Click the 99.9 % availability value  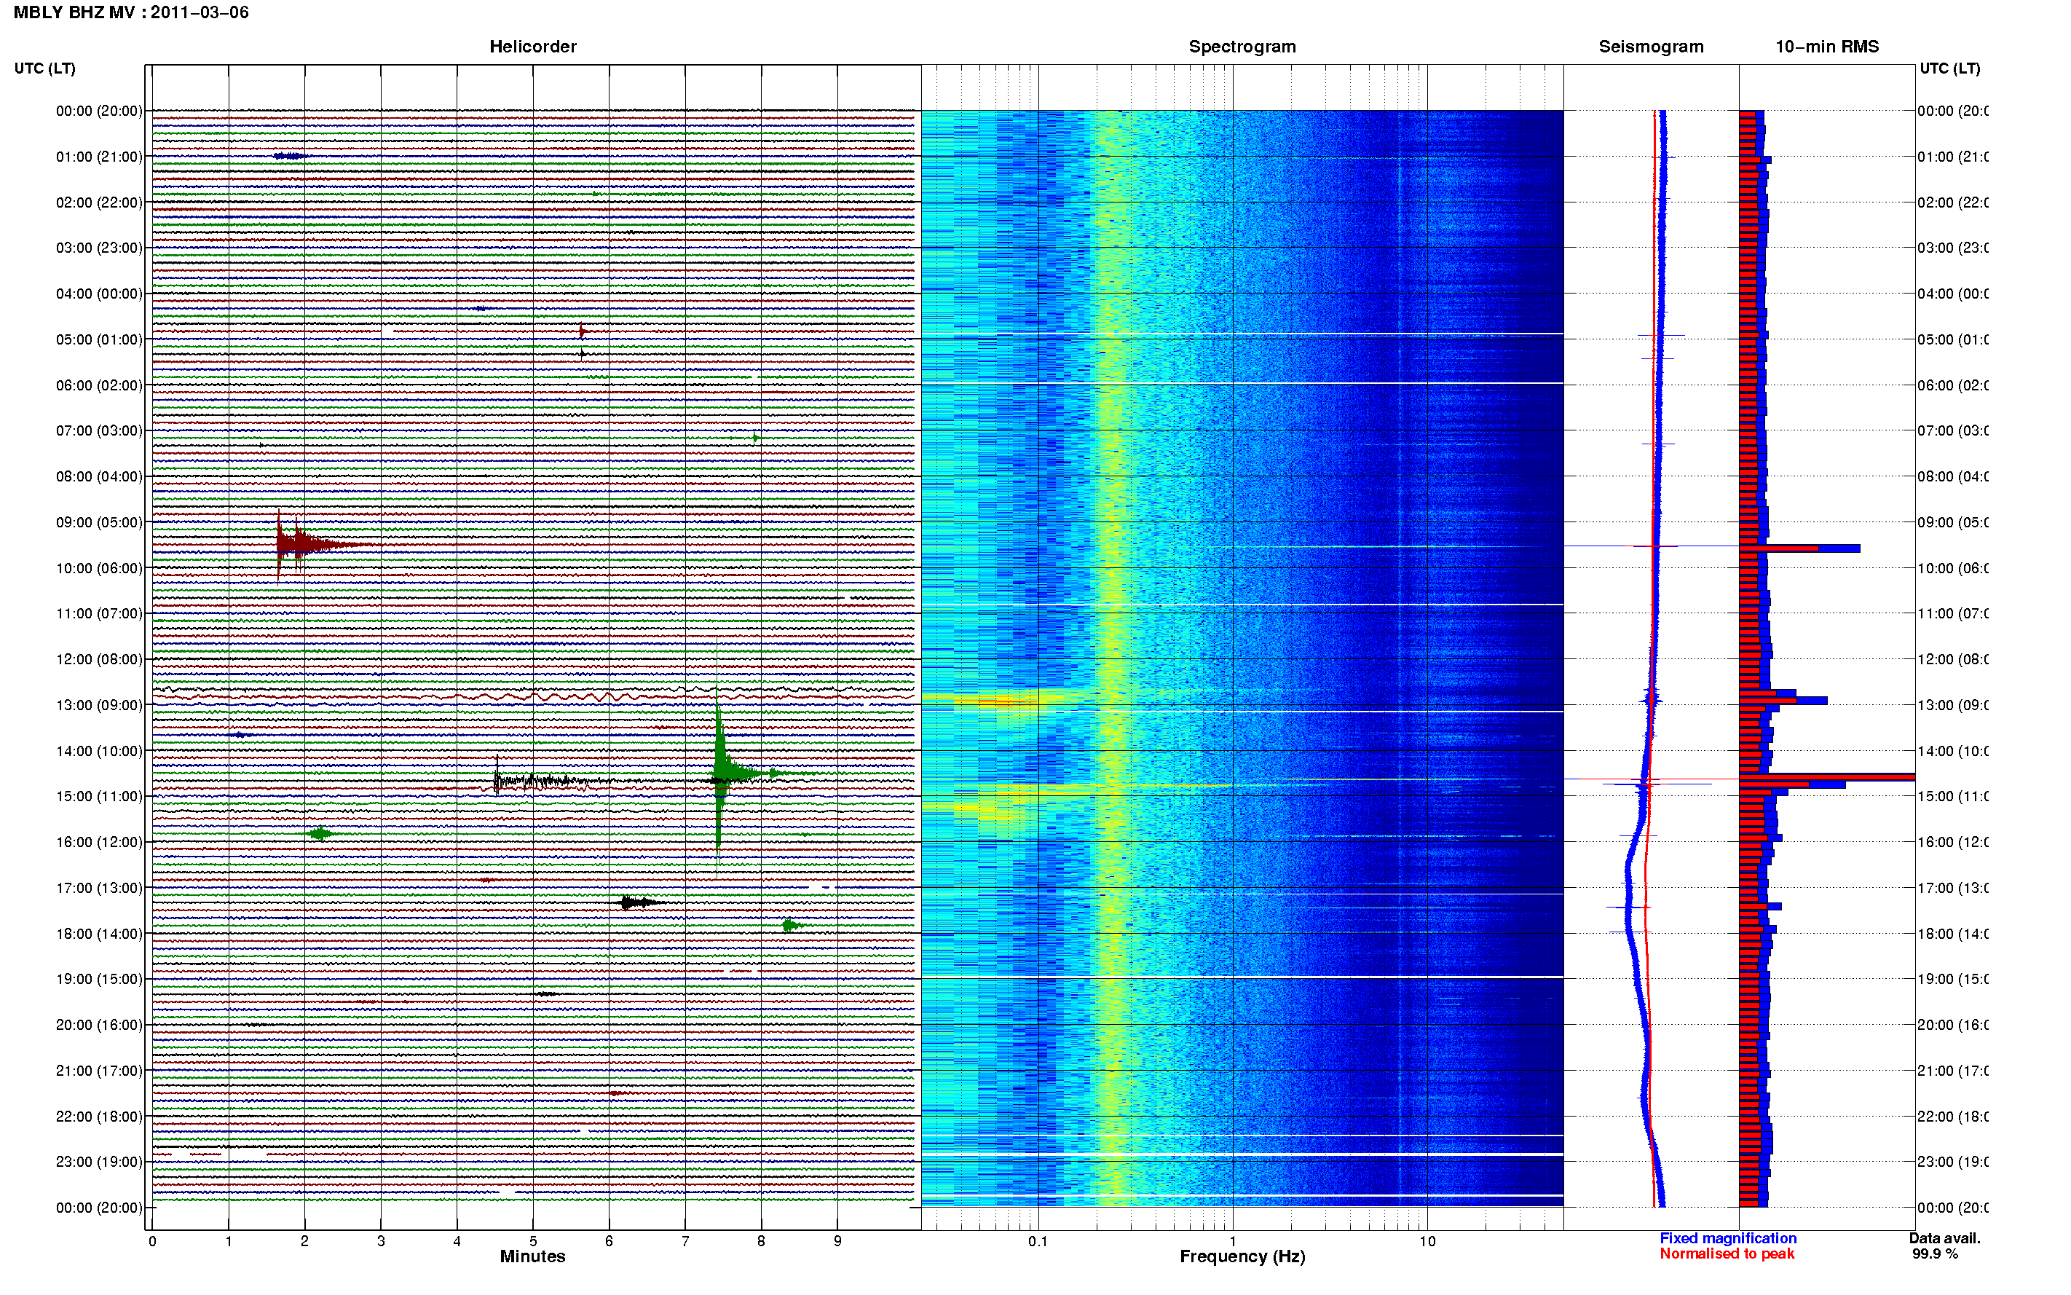(x=1935, y=1254)
